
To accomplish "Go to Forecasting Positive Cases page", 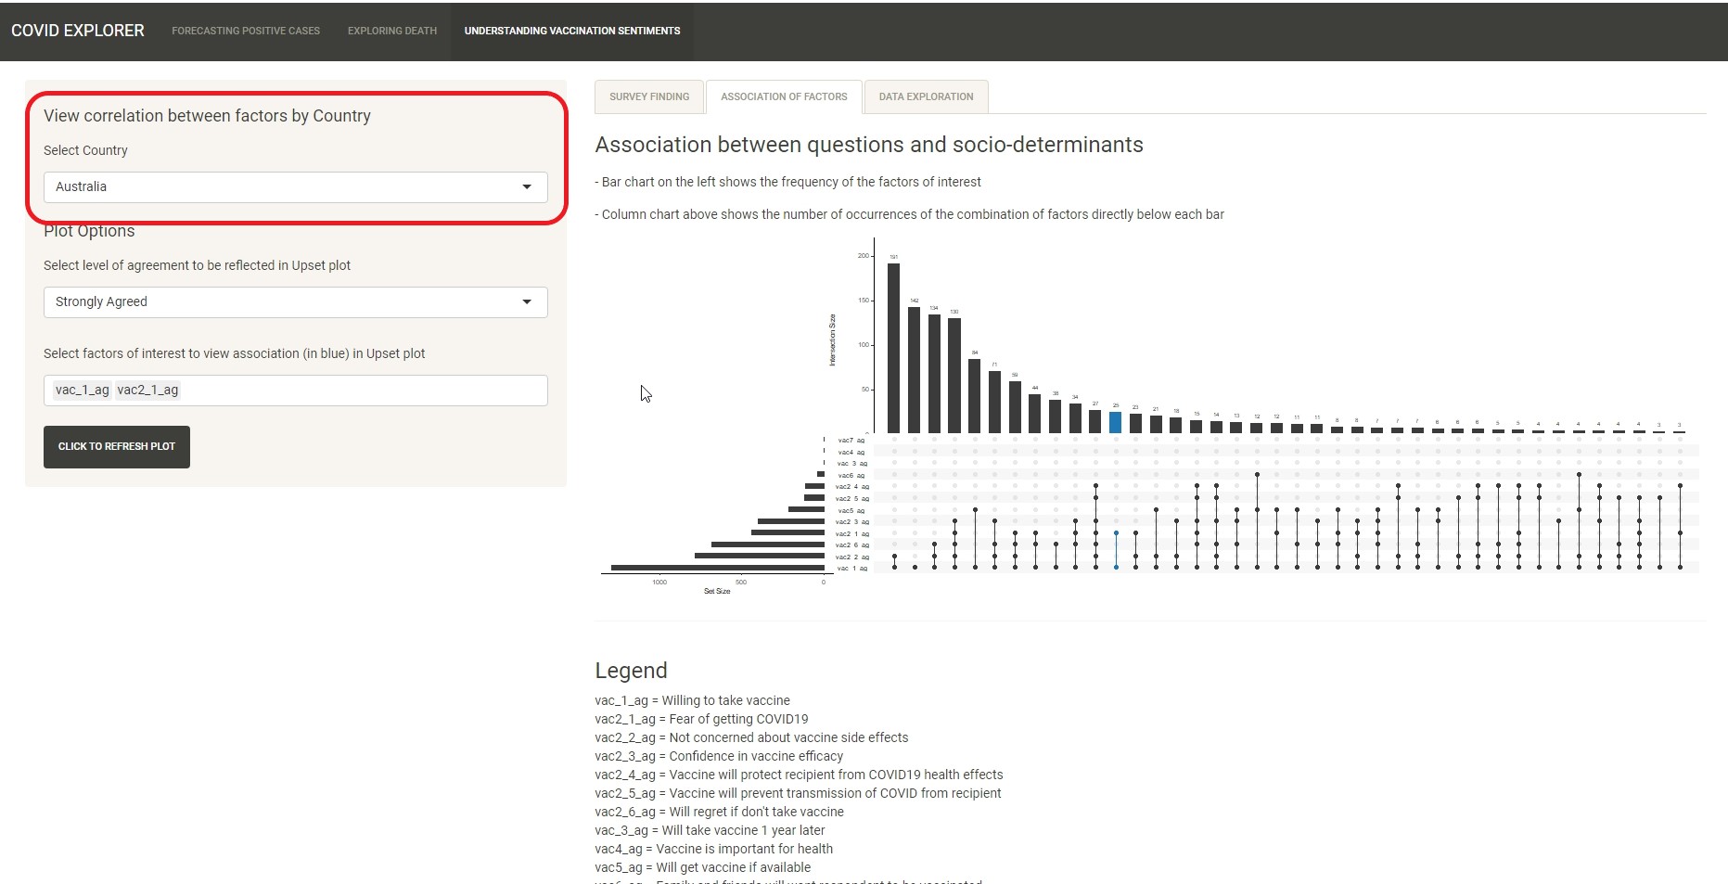I will (x=246, y=31).
